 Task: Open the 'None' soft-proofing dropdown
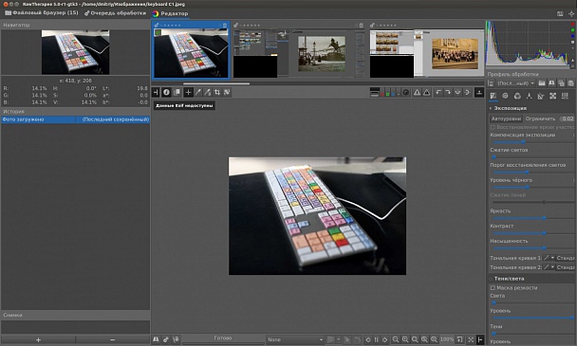tap(295, 339)
